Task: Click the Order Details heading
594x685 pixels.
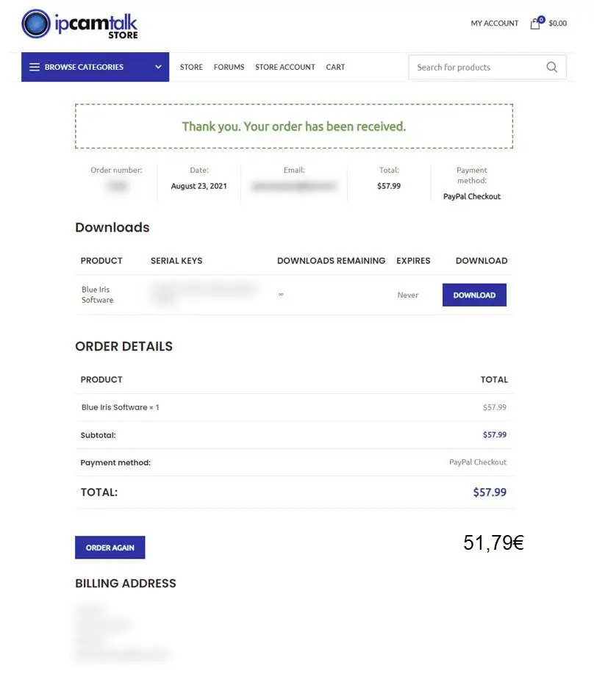Action: pos(124,346)
